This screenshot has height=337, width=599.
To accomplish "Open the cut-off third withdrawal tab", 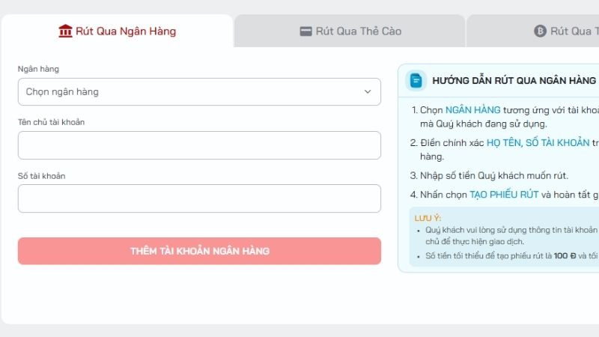I will coord(533,31).
